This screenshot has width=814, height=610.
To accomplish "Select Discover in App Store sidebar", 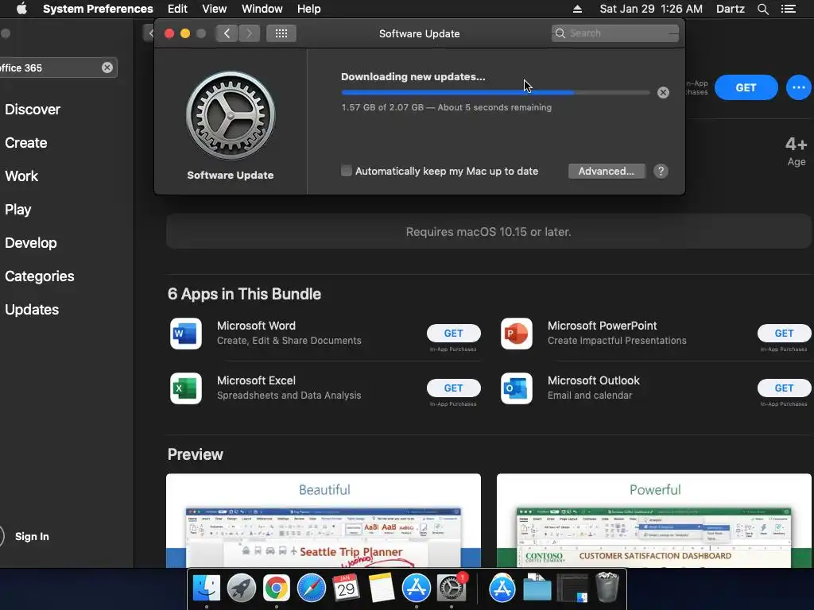I will coord(33,110).
